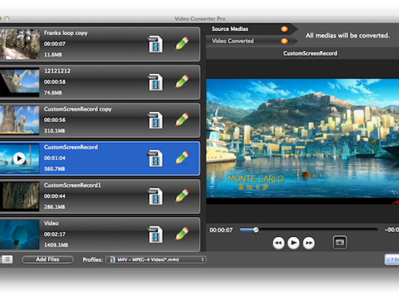Image resolution: width=399 pixels, height=299 pixels.
Task: Select the CustomScreenRecord copy title
Action: (x=77, y=109)
